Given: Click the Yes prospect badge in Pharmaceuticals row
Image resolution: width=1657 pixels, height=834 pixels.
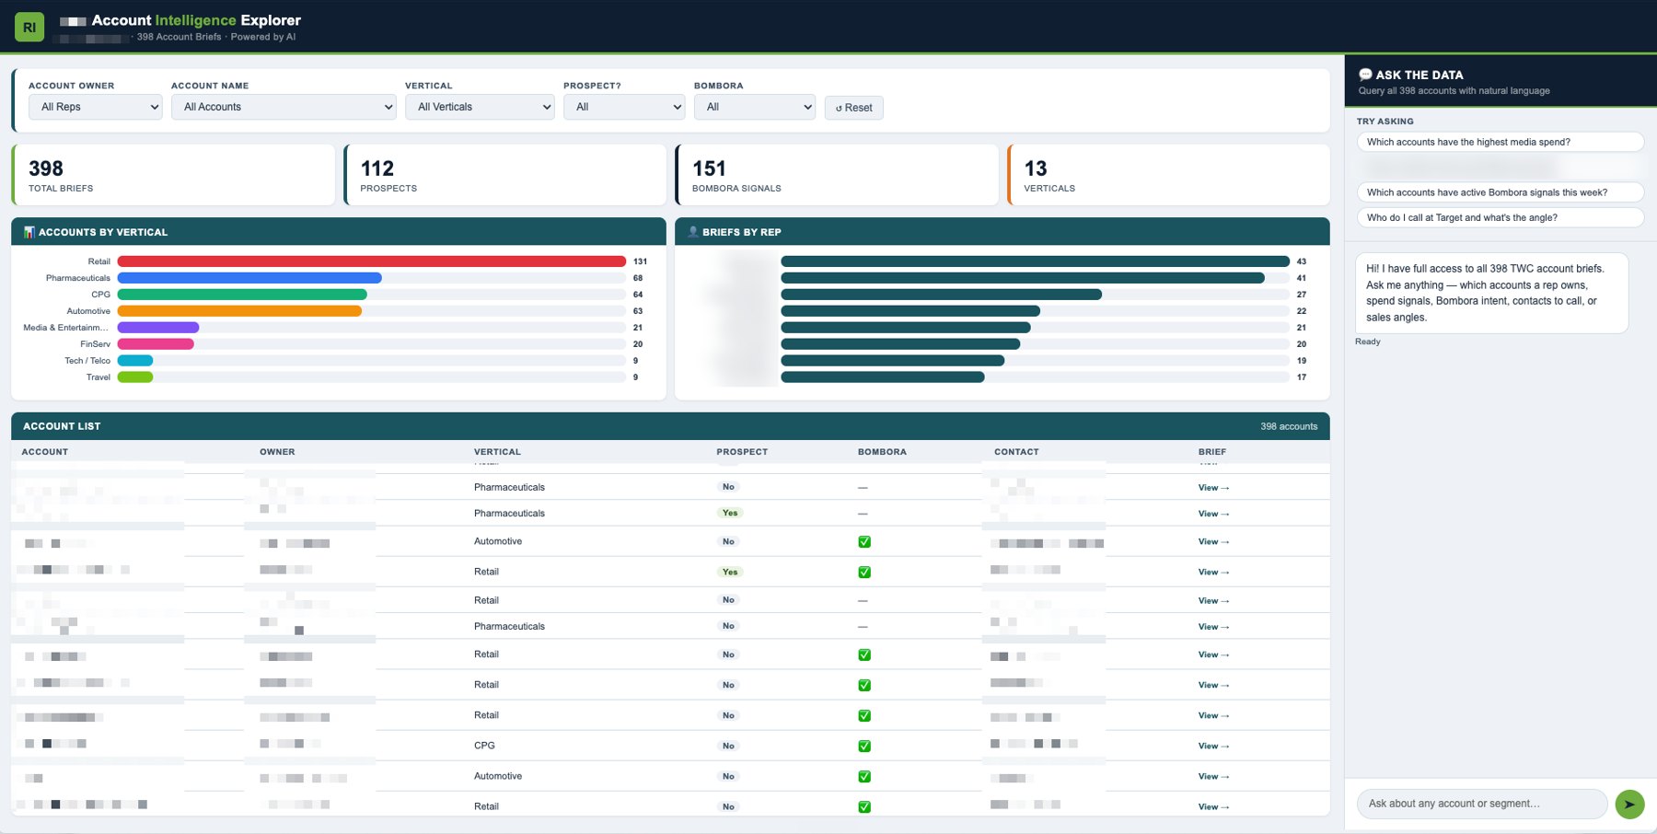Looking at the screenshot, I should tap(730, 513).
